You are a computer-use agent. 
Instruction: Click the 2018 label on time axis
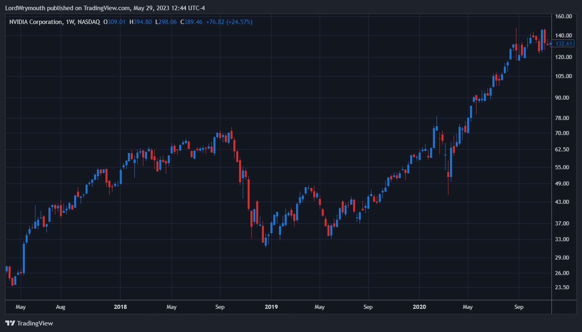121,307
